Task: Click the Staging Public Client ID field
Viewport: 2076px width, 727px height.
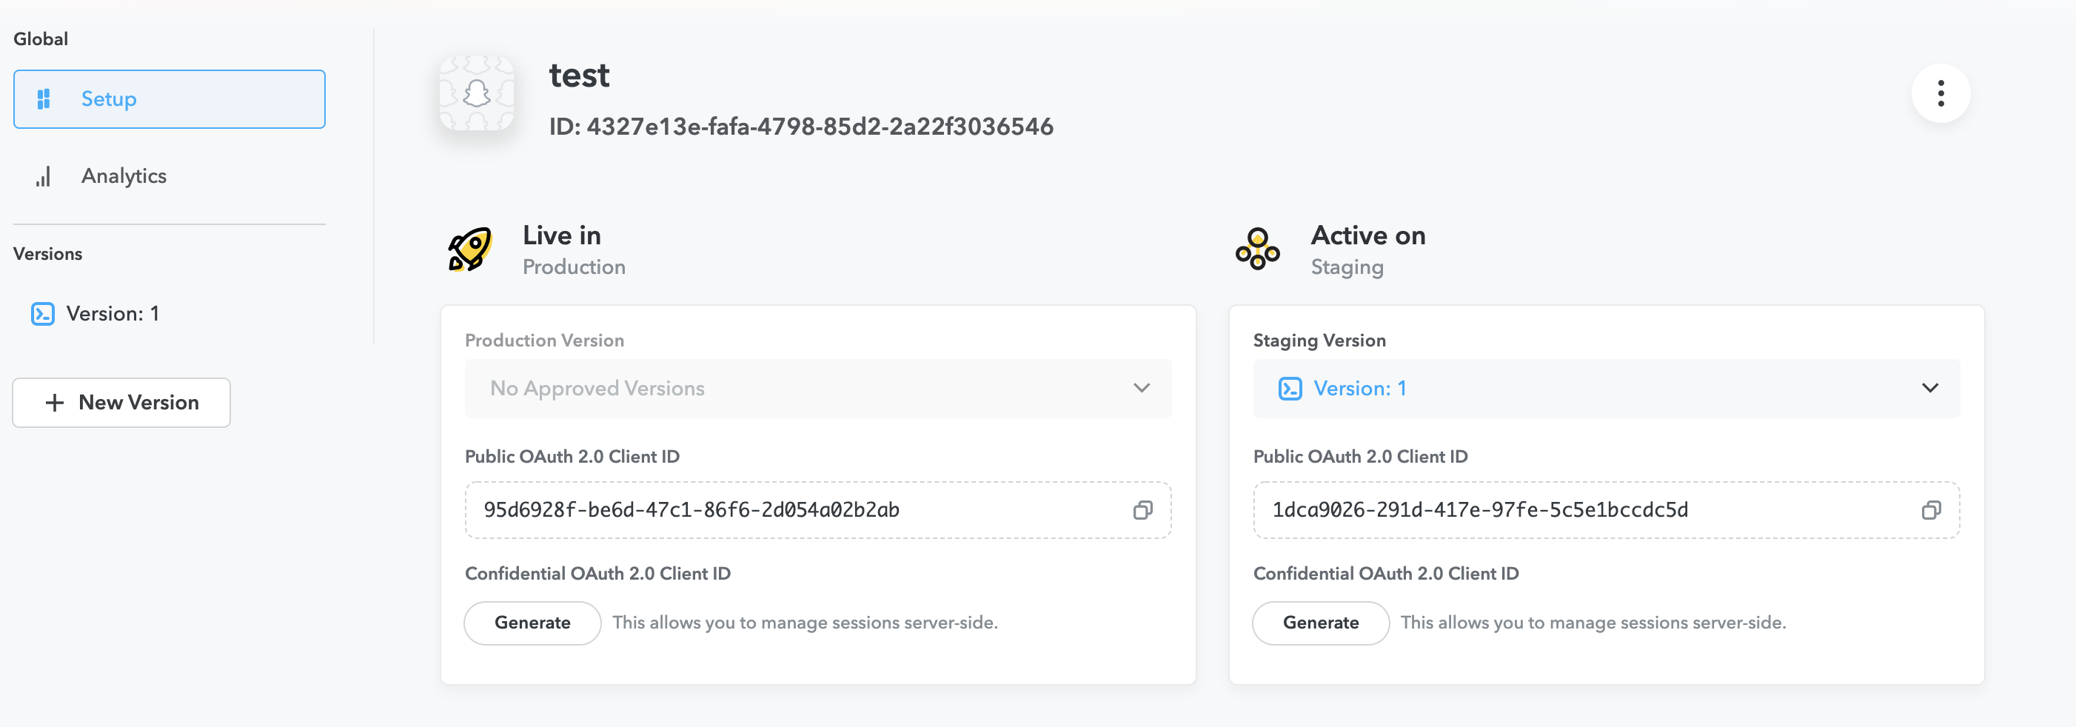Action: [1579, 510]
